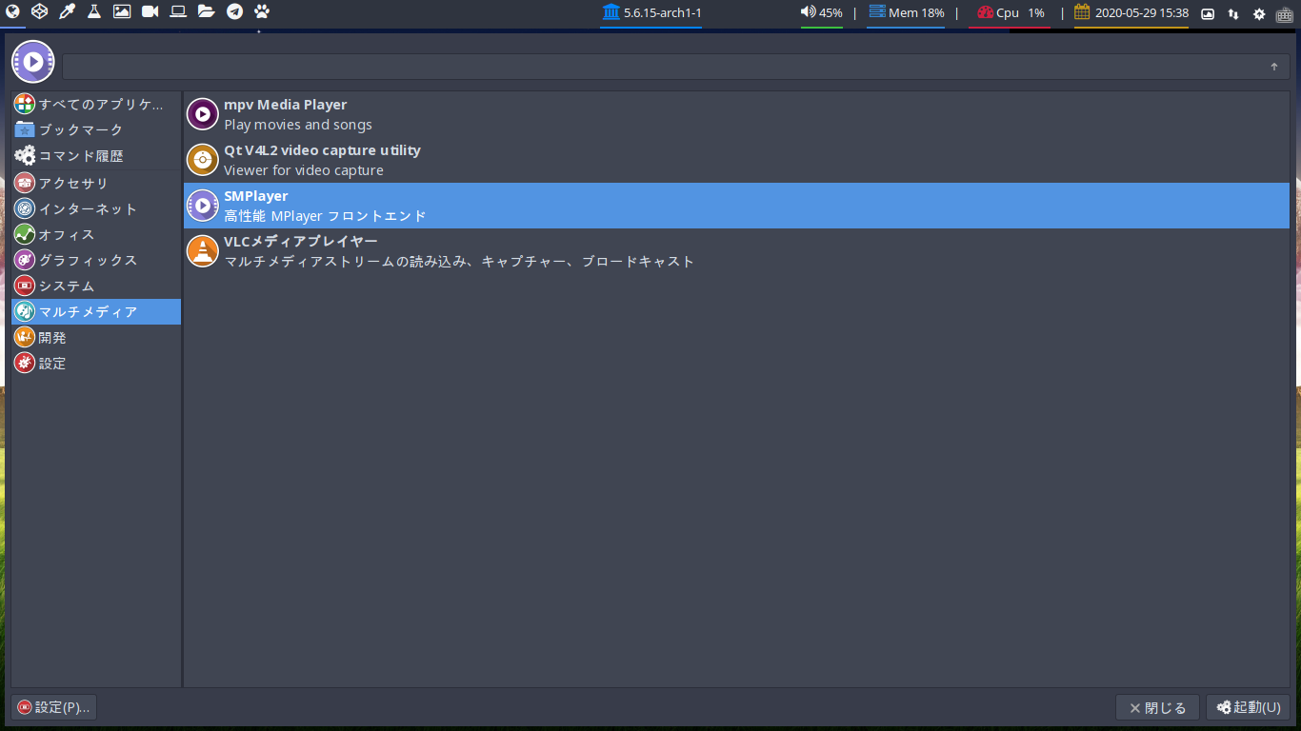
Task: Open the ブックマーク bookmarks category
Action: [96, 129]
